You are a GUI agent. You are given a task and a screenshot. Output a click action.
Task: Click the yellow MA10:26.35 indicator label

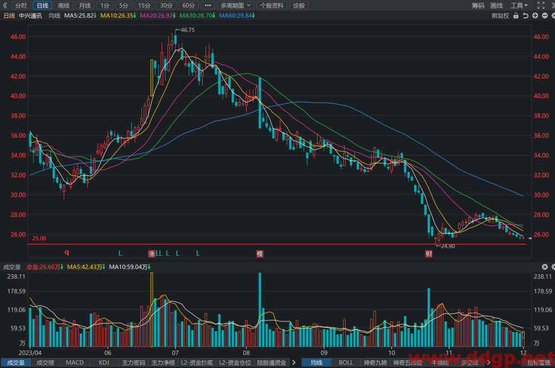click(x=118, y=16)
